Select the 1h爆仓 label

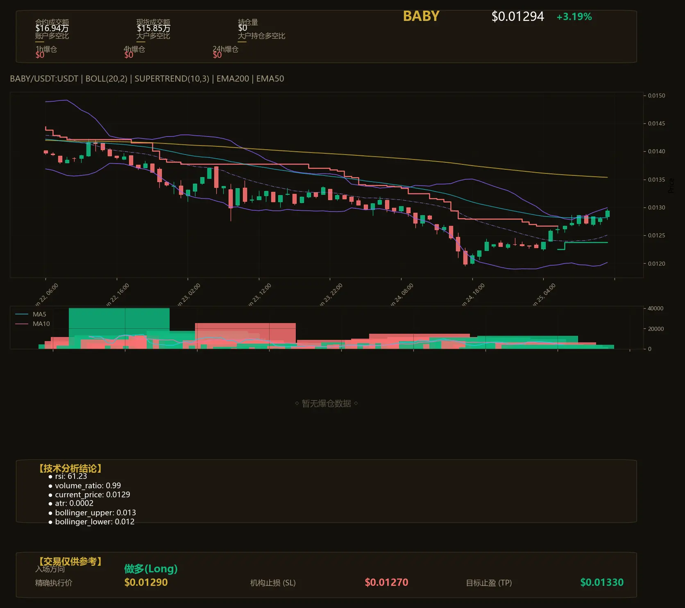[46, 49]
